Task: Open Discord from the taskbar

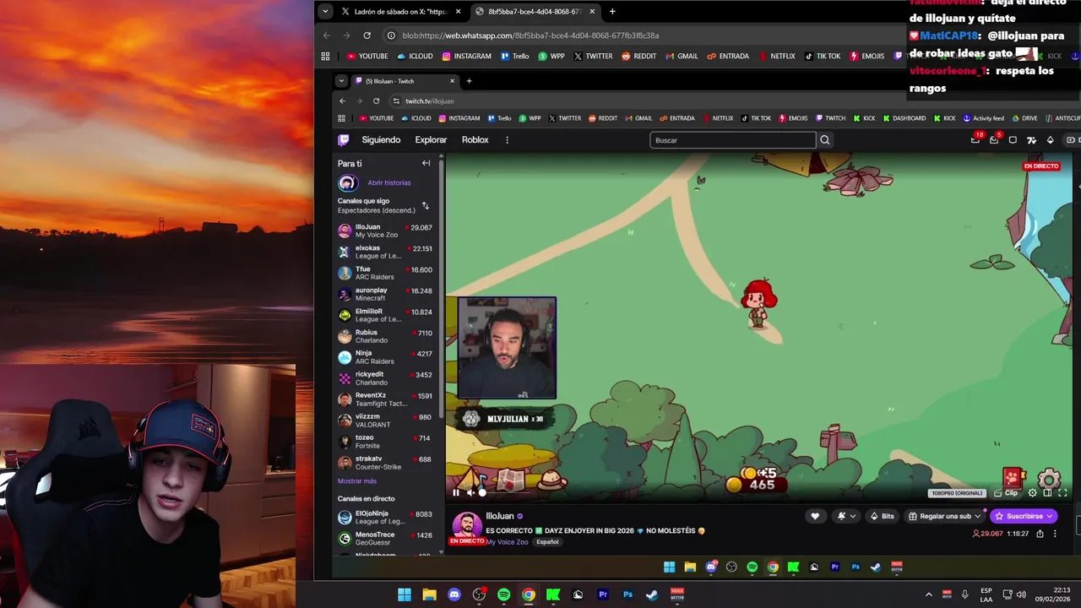Action: 454,594
